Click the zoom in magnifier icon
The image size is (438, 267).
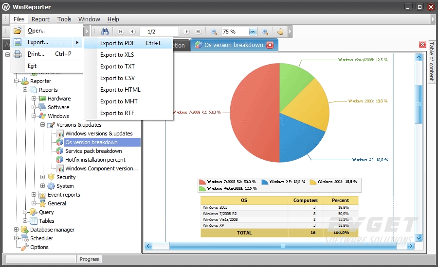265,32
